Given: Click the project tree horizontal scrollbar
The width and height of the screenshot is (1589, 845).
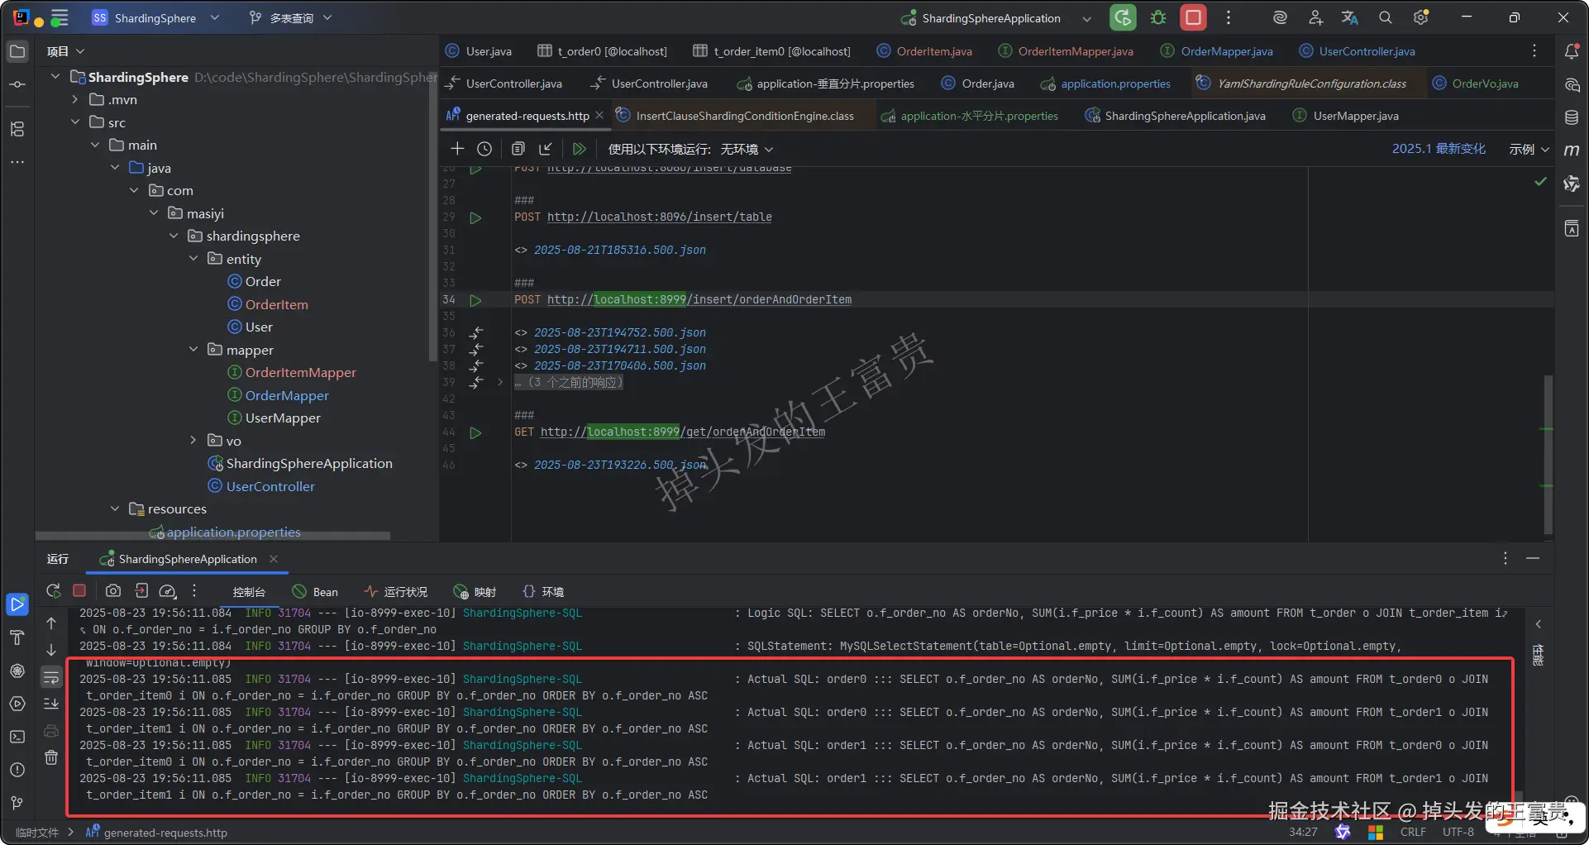Looking at the screenshot, I should click(212, 536).
